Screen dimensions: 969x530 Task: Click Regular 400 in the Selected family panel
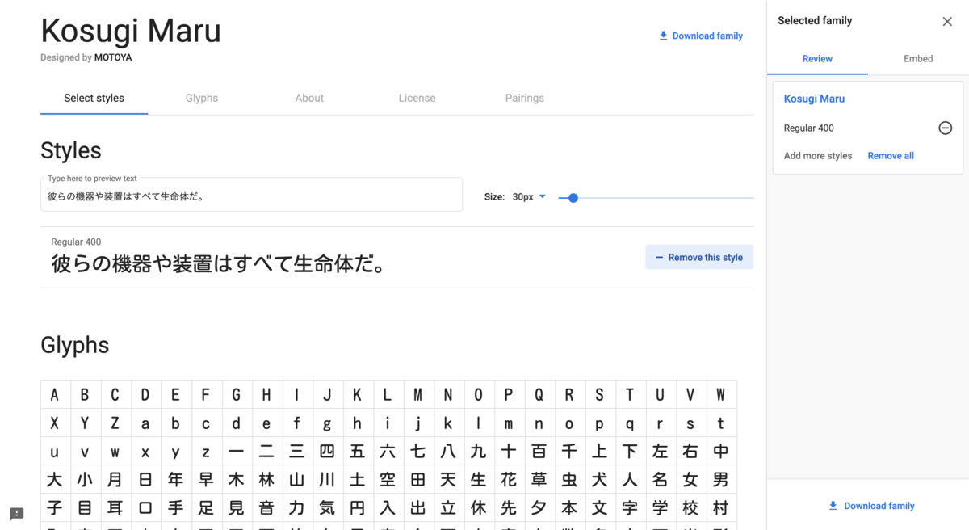tap(809, 128)
